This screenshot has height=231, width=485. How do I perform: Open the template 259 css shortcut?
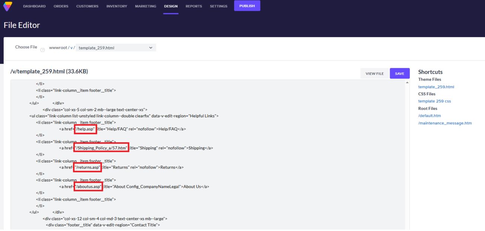point(434,101)
